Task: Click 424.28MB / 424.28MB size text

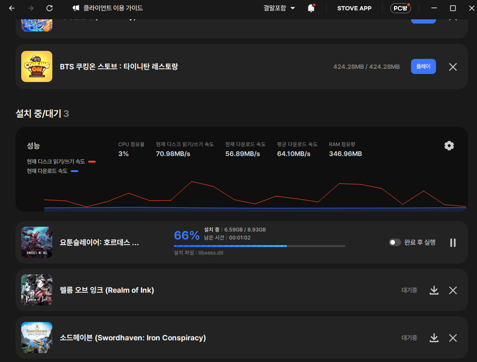Action: [366, 67]
